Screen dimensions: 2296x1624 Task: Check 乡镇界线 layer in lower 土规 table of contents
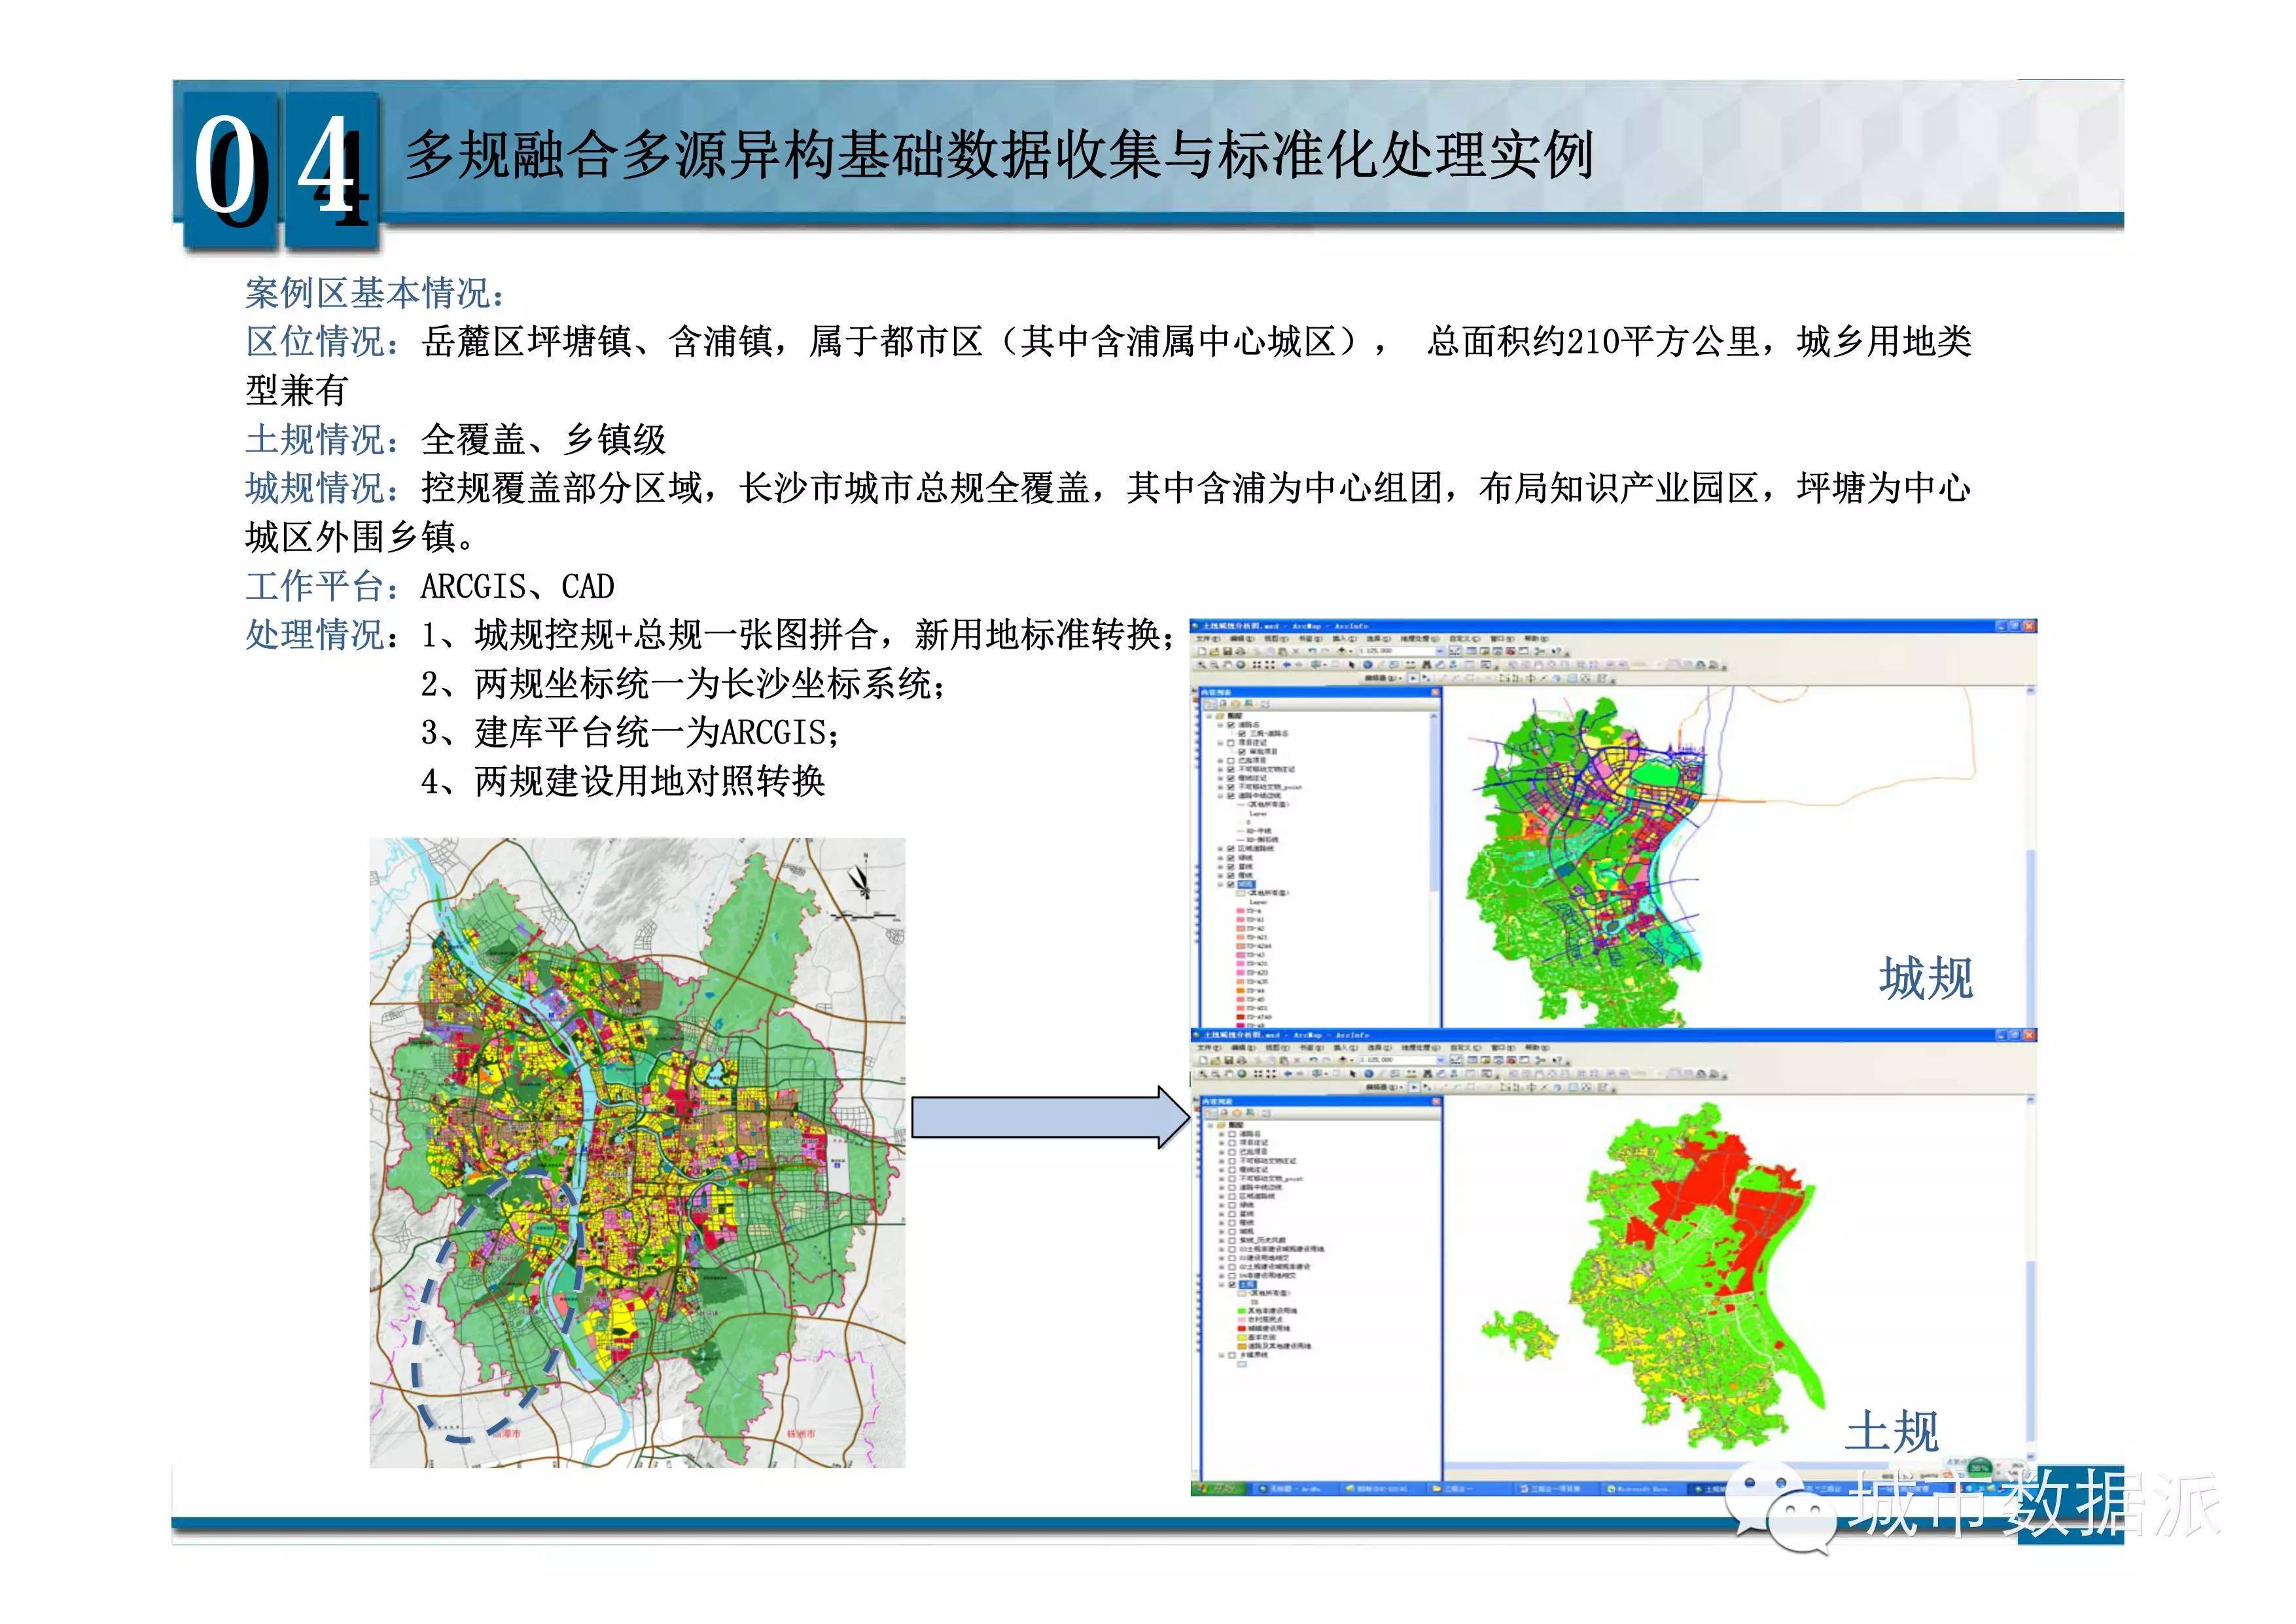[x=1232, y=1355]
